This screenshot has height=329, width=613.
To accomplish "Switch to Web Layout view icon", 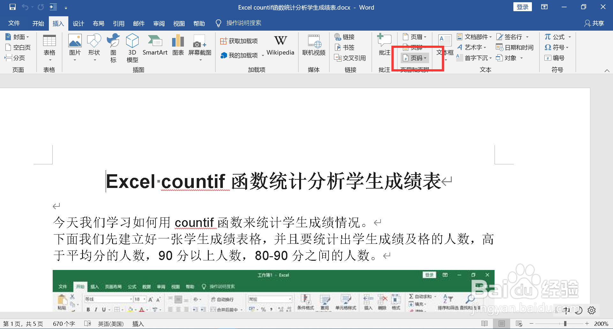I will click(519, 324).
